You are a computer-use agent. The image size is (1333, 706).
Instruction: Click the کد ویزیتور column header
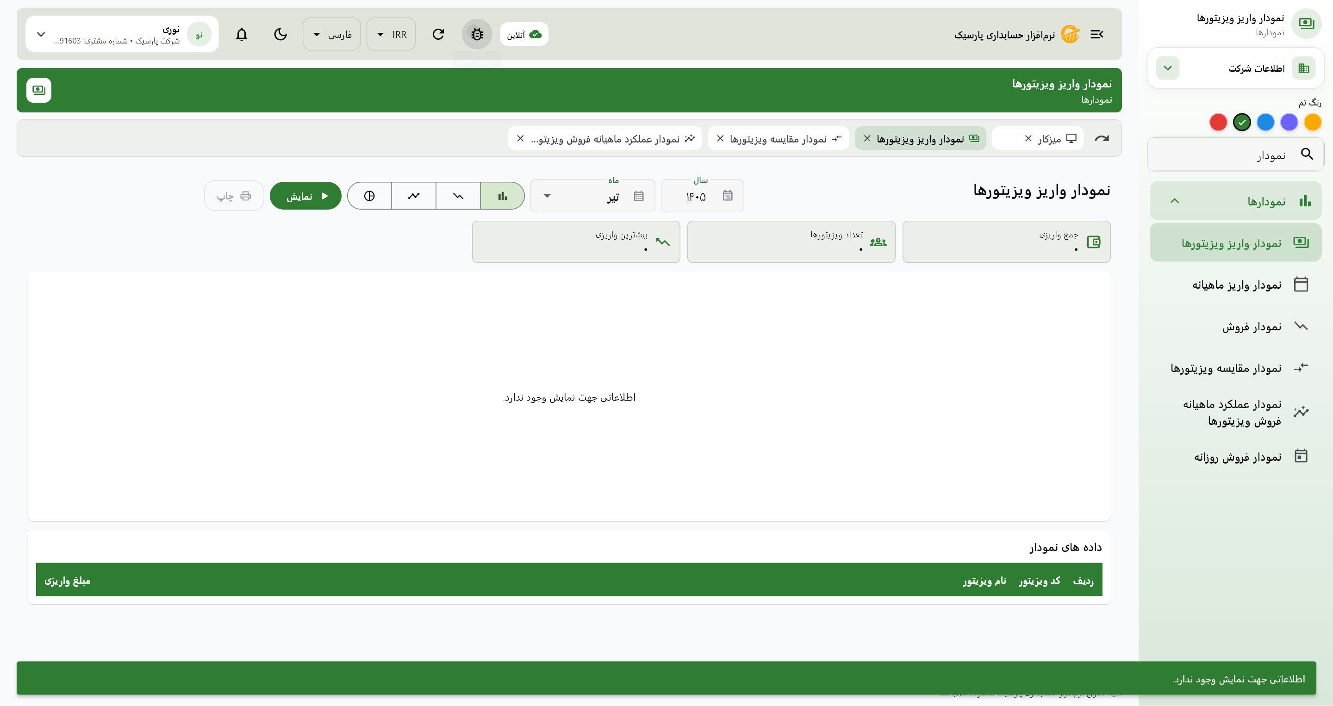tap(1040, 580)
